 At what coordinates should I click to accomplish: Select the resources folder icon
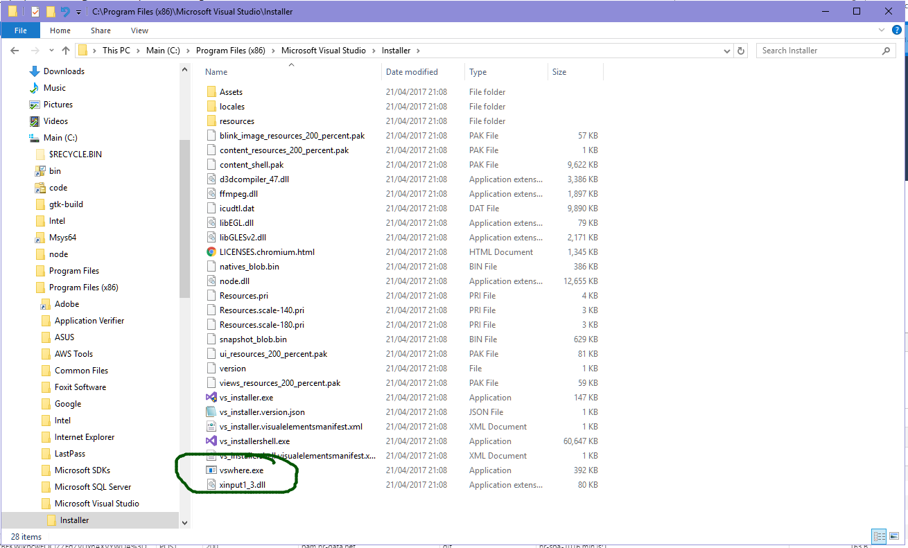click(x=211, y=121)
